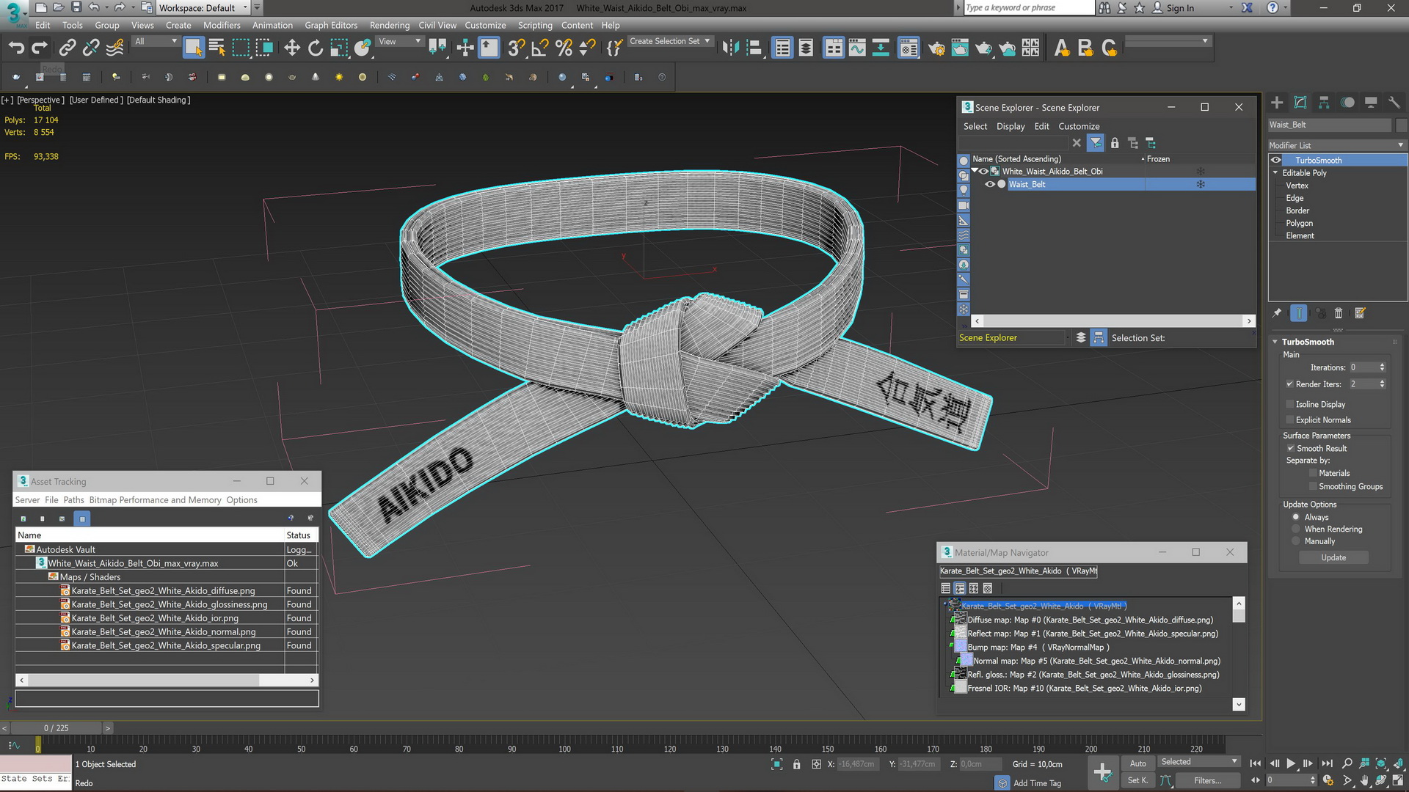Click Iterations spinner arrows
This screenshot has height=792, width=1409.
tap(1382, 367)
